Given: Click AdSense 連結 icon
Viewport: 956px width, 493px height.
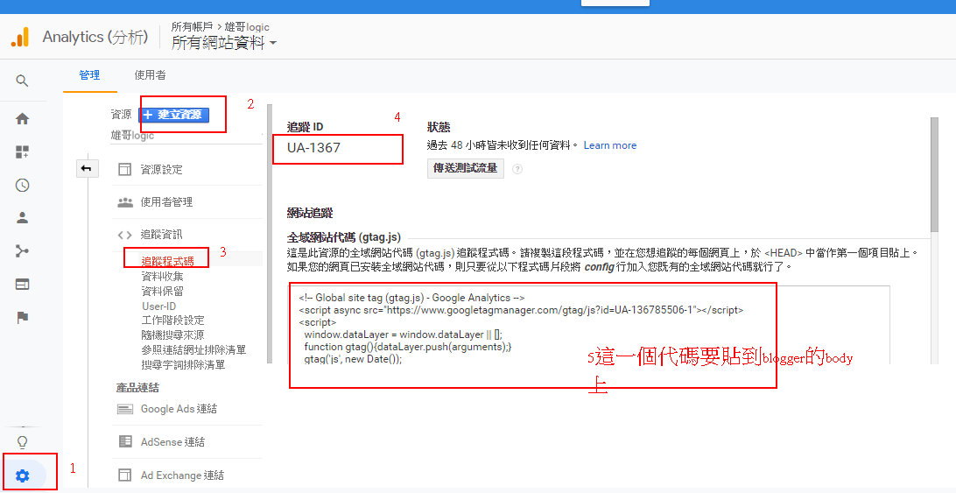Looking at the screenshot, I should tap(125, 441).
